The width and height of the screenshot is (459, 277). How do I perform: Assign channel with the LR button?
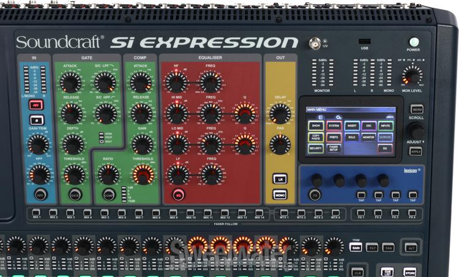pos(280,179)
